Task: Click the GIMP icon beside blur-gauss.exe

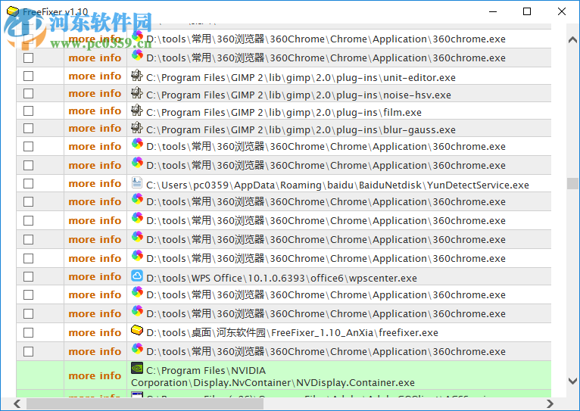Action: (137, 128)
